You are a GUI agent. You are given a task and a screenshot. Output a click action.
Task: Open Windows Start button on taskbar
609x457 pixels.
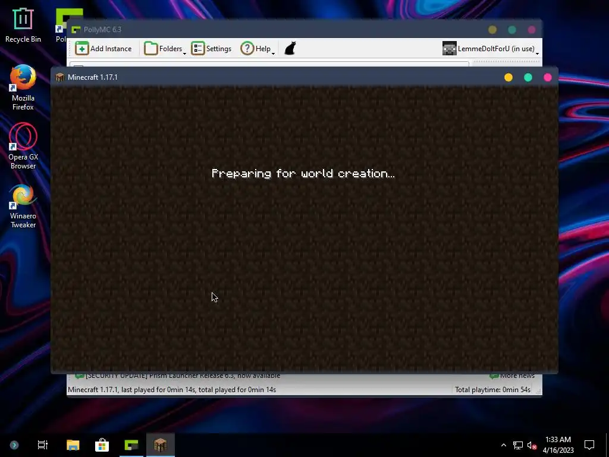click(x=14, y=445)
